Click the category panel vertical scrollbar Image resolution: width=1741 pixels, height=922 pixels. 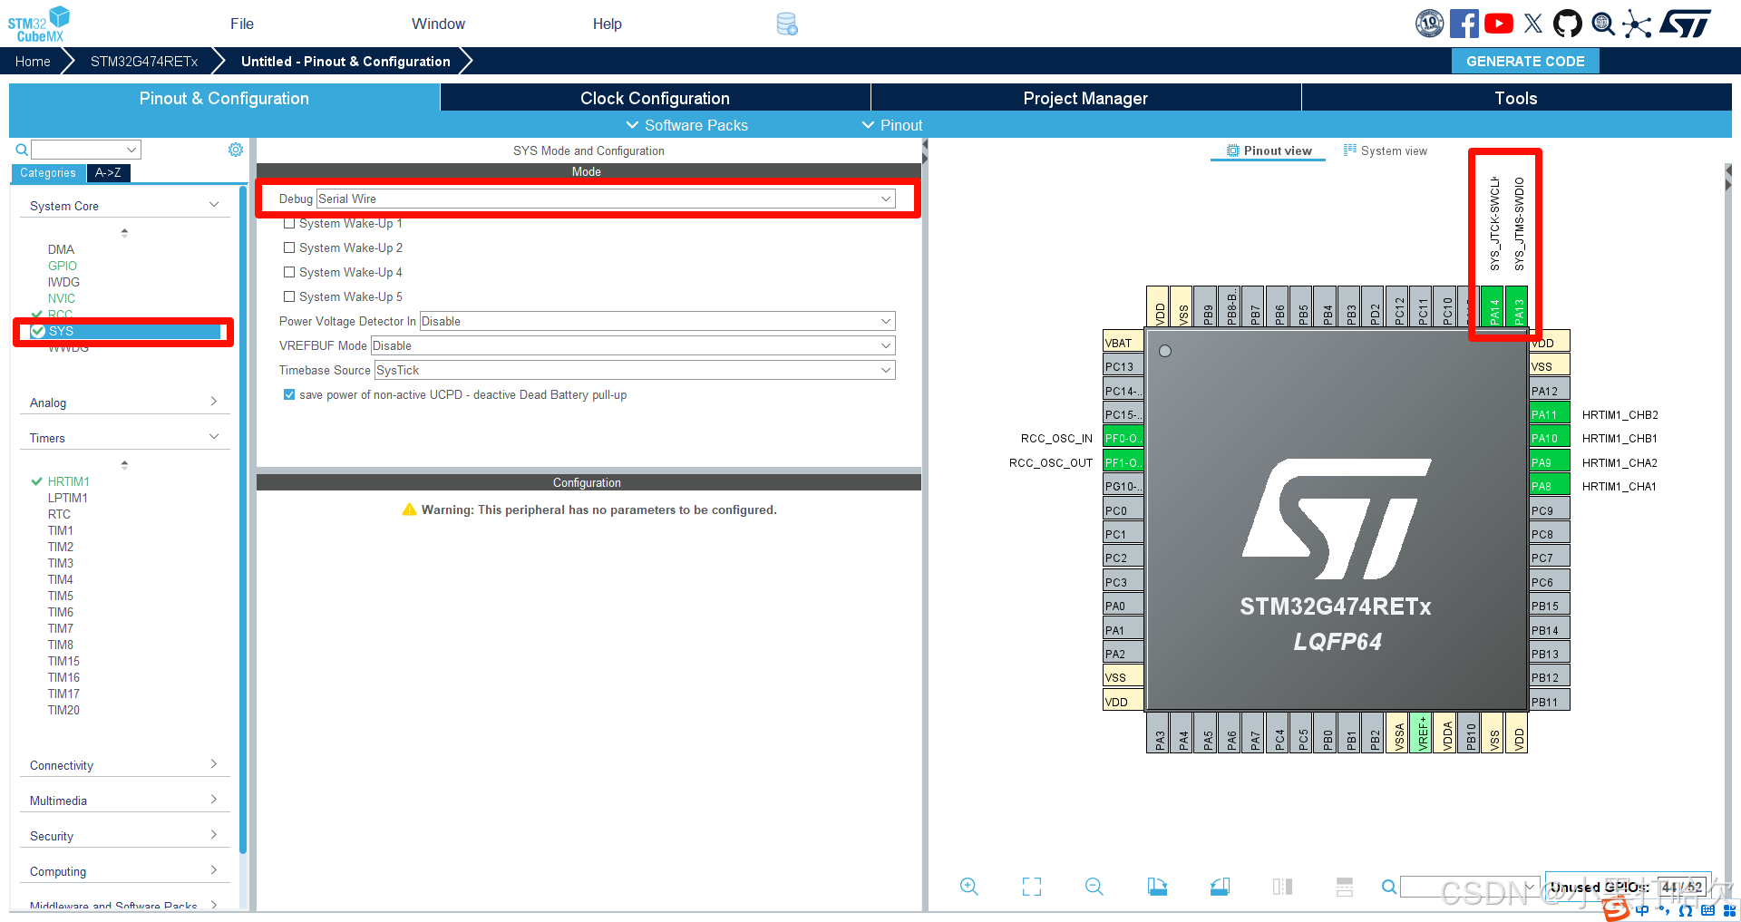pos(243,519)
